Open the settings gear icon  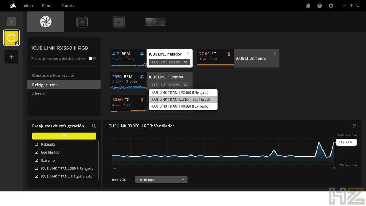pyautogui.click(x=331, y=6)
